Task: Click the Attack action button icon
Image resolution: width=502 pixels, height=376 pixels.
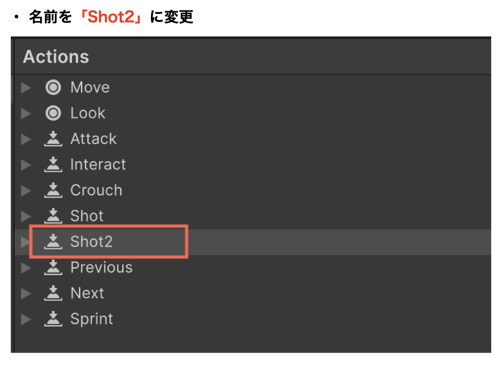Action: [53, 139]
